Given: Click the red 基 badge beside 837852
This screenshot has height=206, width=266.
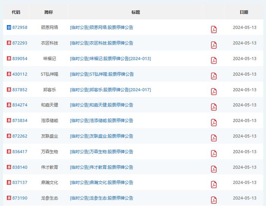Looking at the screenshot, I should (9, 89).
